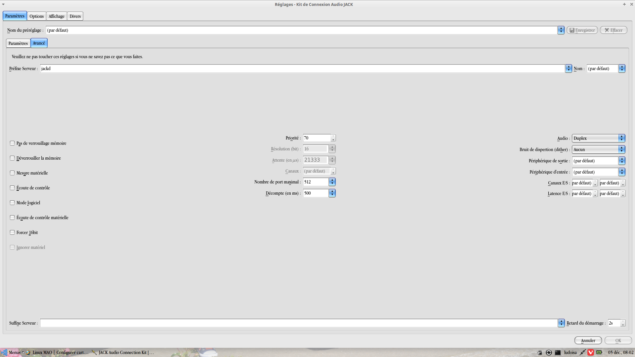
Task: Click the update refresh tray icon
Action: click(x=549, y=352)
